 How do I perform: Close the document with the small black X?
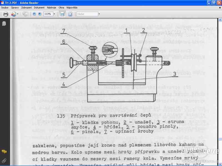(x=220, y=7)
